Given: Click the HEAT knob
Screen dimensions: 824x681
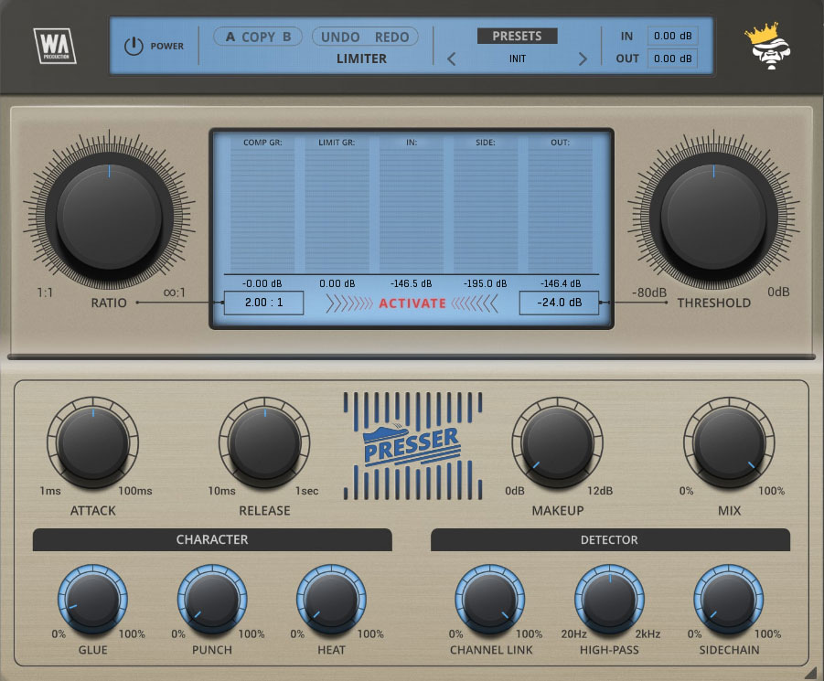Looking at the screenshot, I should point(331,599).
